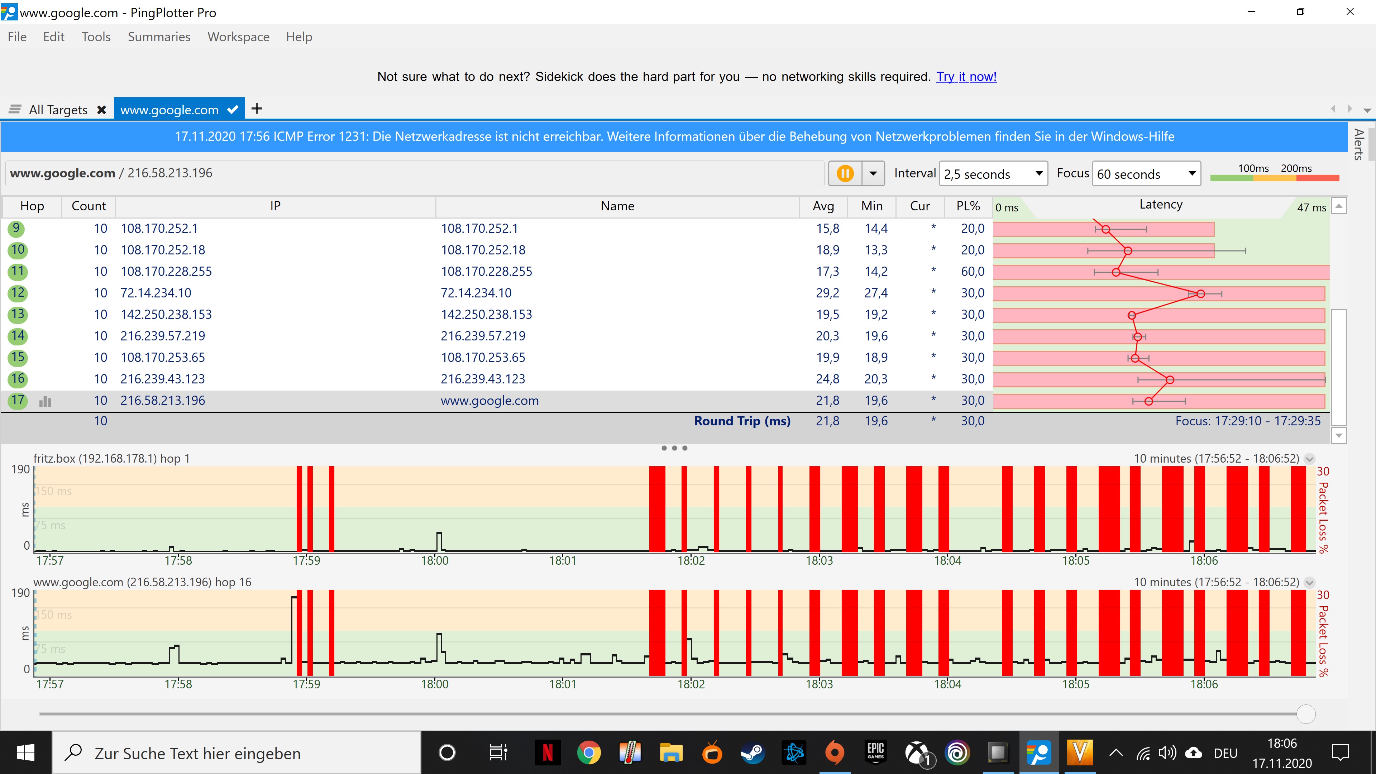The width and height of the screenshot is (1376, 774).
Task: Open Netflix from the taskbar
Action: coord(548,753)
